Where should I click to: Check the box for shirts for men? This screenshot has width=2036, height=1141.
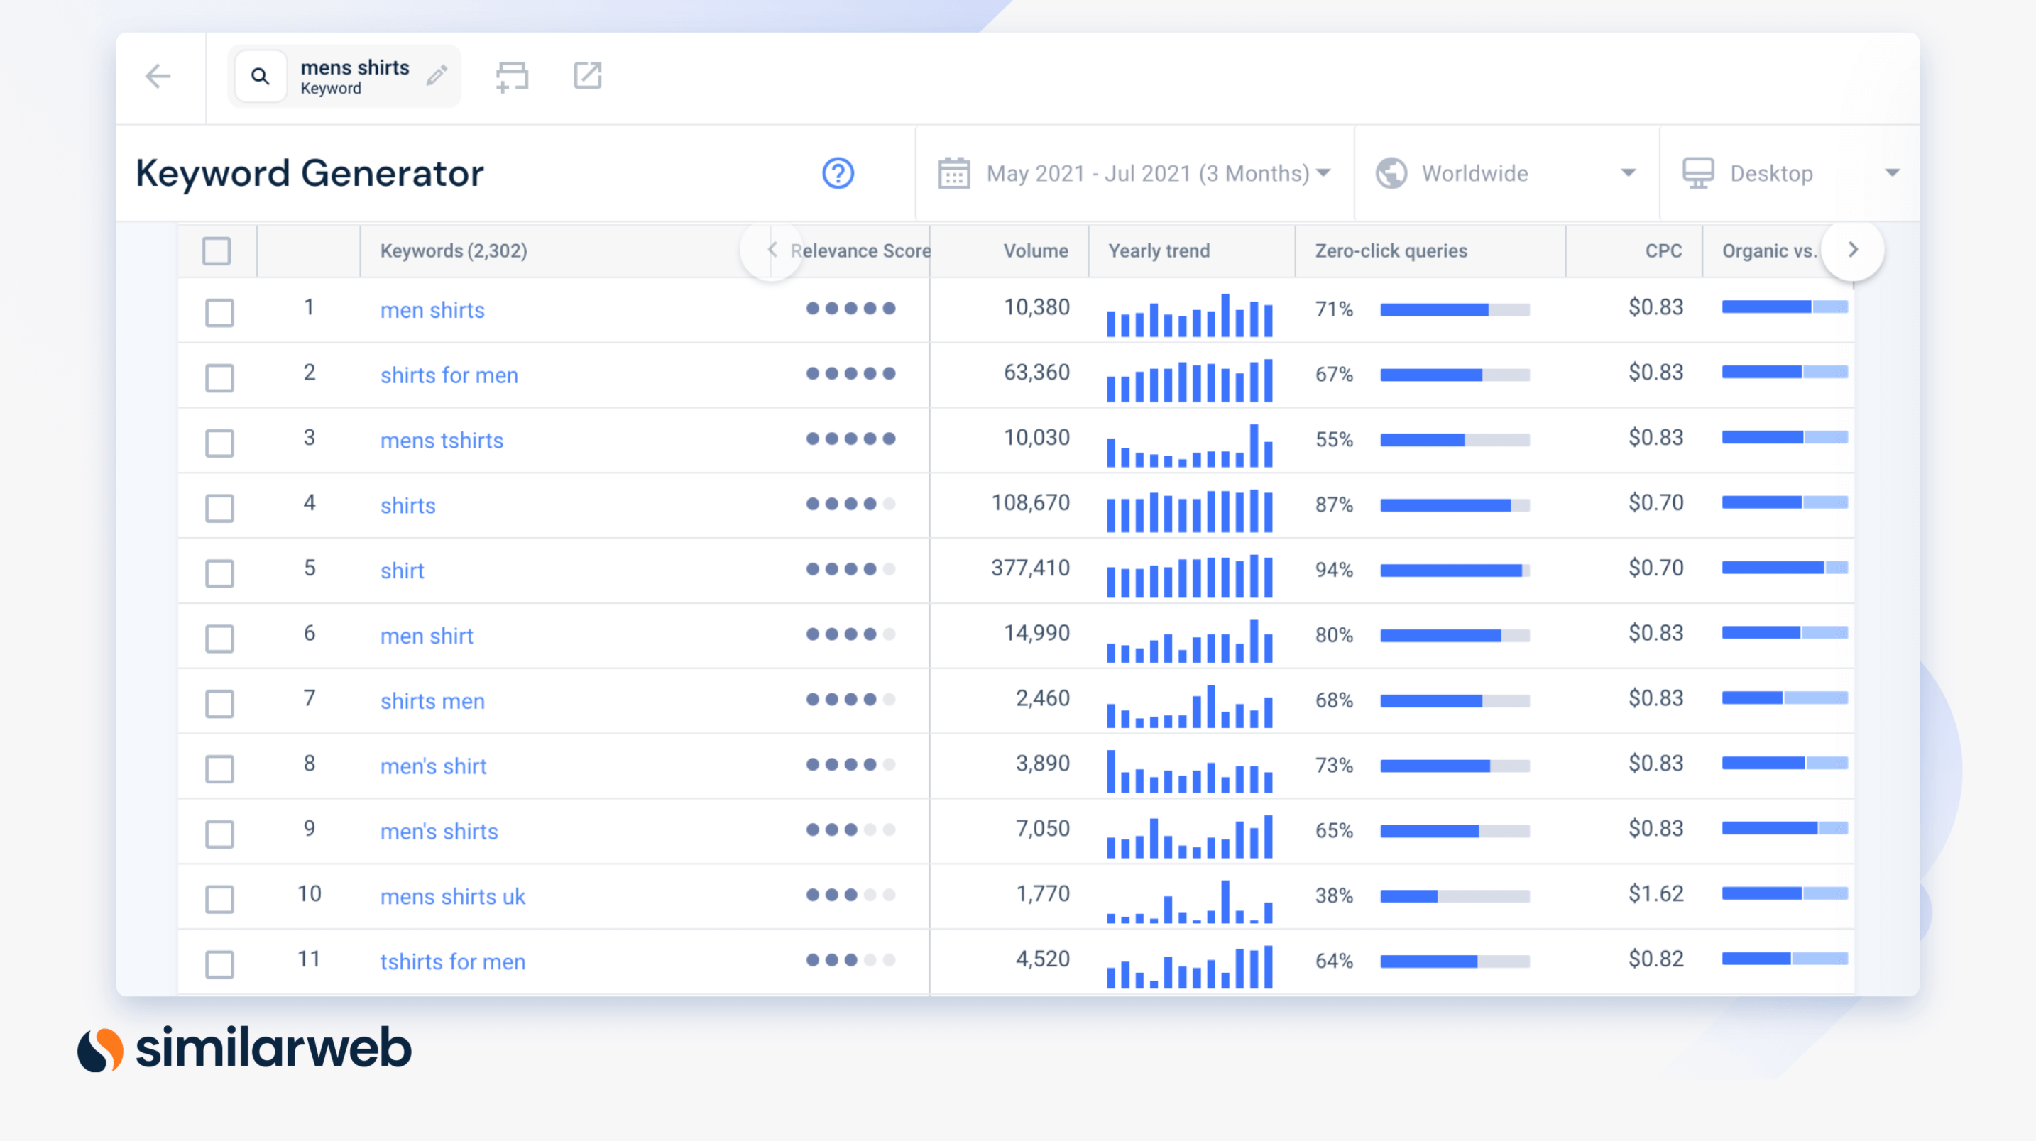click(219, 377)
